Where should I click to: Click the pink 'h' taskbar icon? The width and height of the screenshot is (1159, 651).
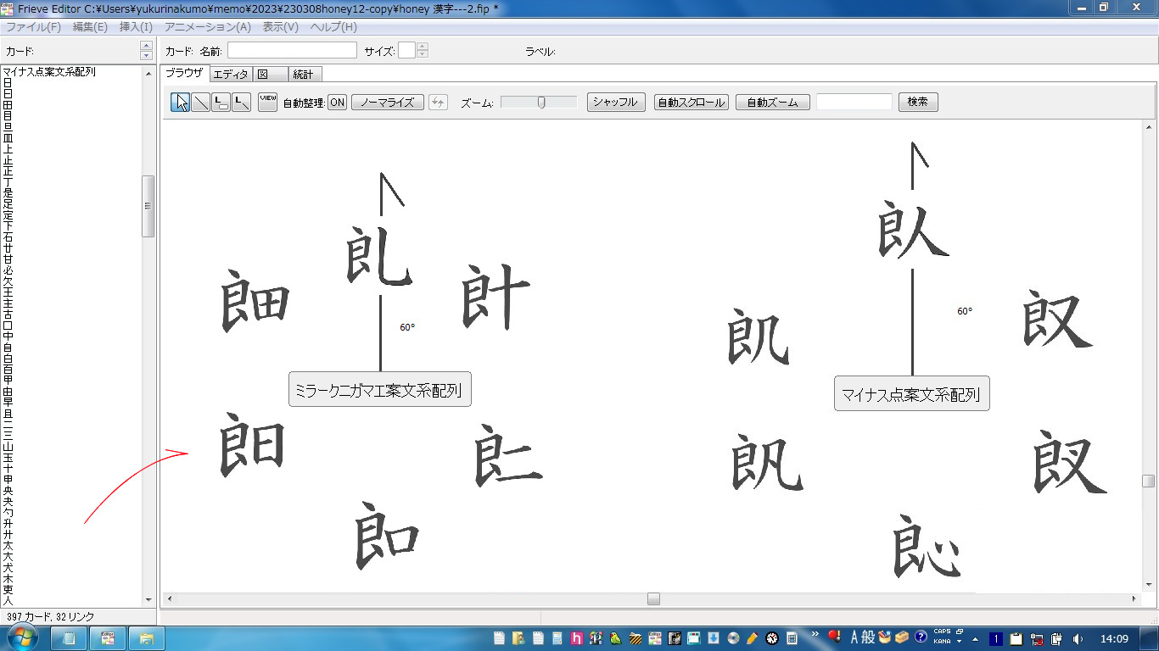coord(578,638)
